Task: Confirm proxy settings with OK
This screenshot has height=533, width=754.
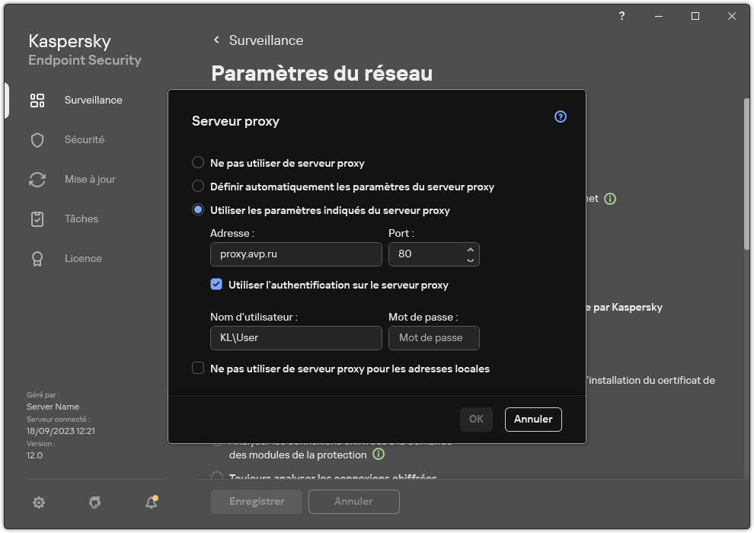Action: [475, 419]
